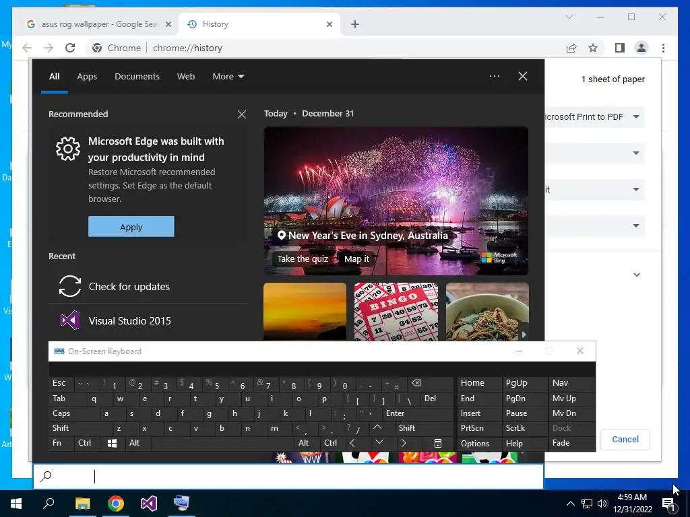Open Visual Studio from taskbar
690x517 pixels.
click(149, 504)
